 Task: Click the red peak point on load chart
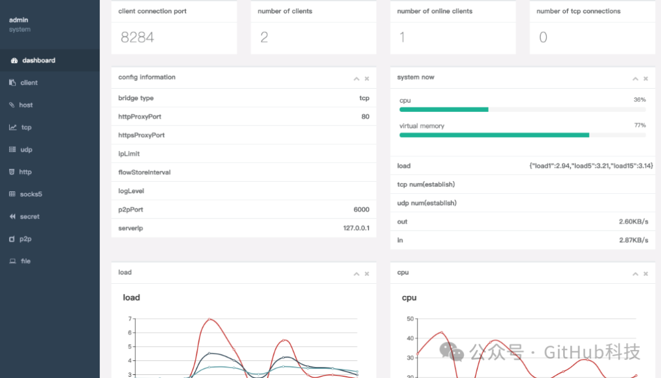[209, 319]
